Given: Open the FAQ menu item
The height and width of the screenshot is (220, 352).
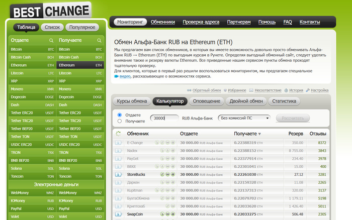Looking at the screenshot, I should 288,22.
